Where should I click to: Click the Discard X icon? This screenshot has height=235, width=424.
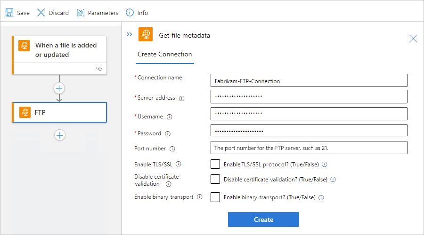(41, 13)
